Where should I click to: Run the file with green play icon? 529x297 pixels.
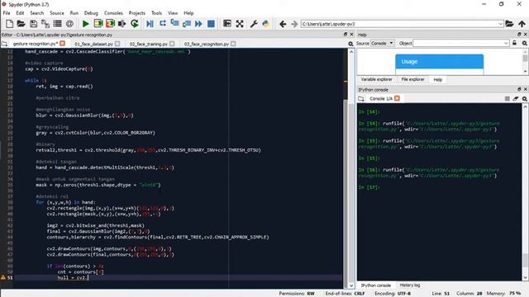click(86, 24)
